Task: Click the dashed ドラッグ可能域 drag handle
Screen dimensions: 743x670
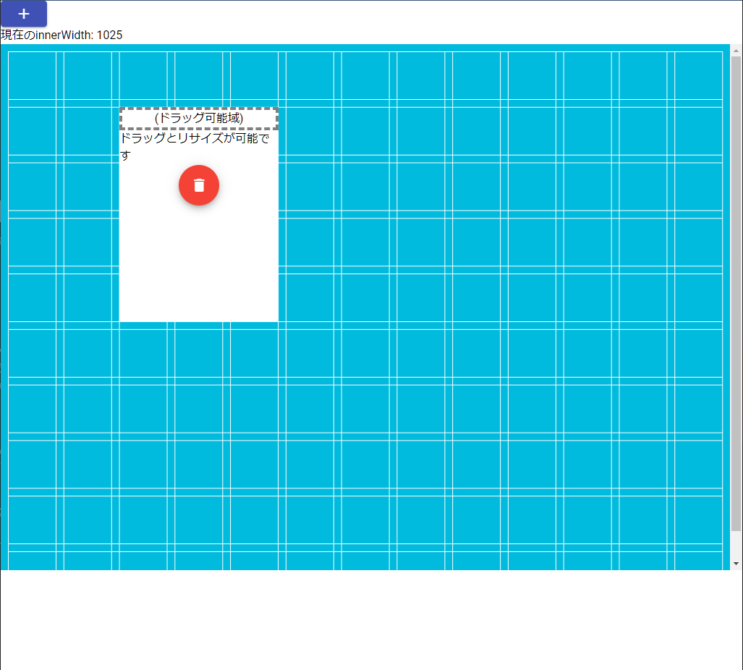Action: [199, 119]
